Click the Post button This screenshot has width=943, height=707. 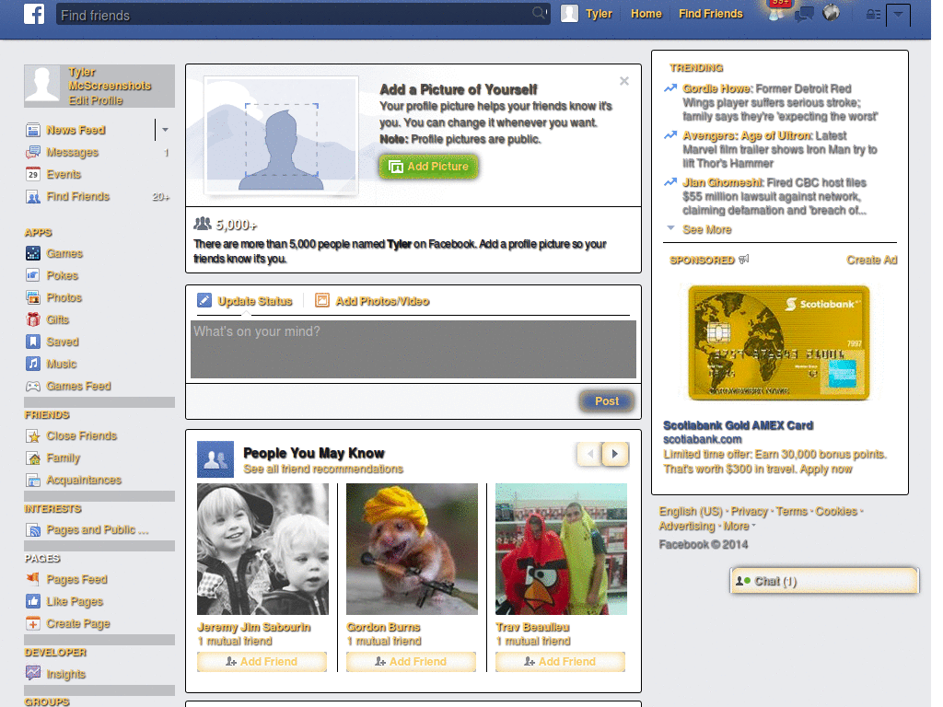(x=607, y=401)
